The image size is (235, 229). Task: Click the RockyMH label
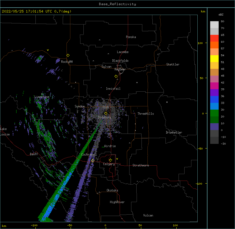[x=67, y=62]
